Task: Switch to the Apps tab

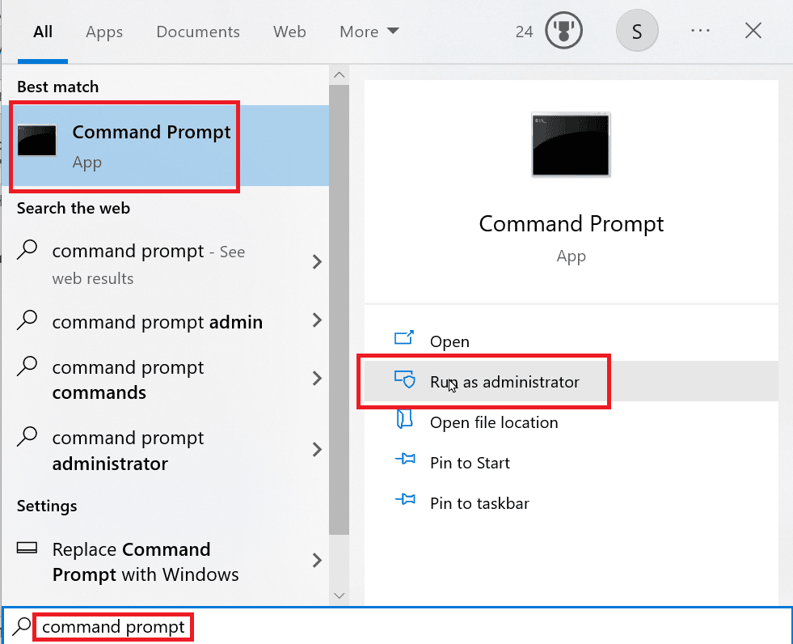Action: point(104,32)
